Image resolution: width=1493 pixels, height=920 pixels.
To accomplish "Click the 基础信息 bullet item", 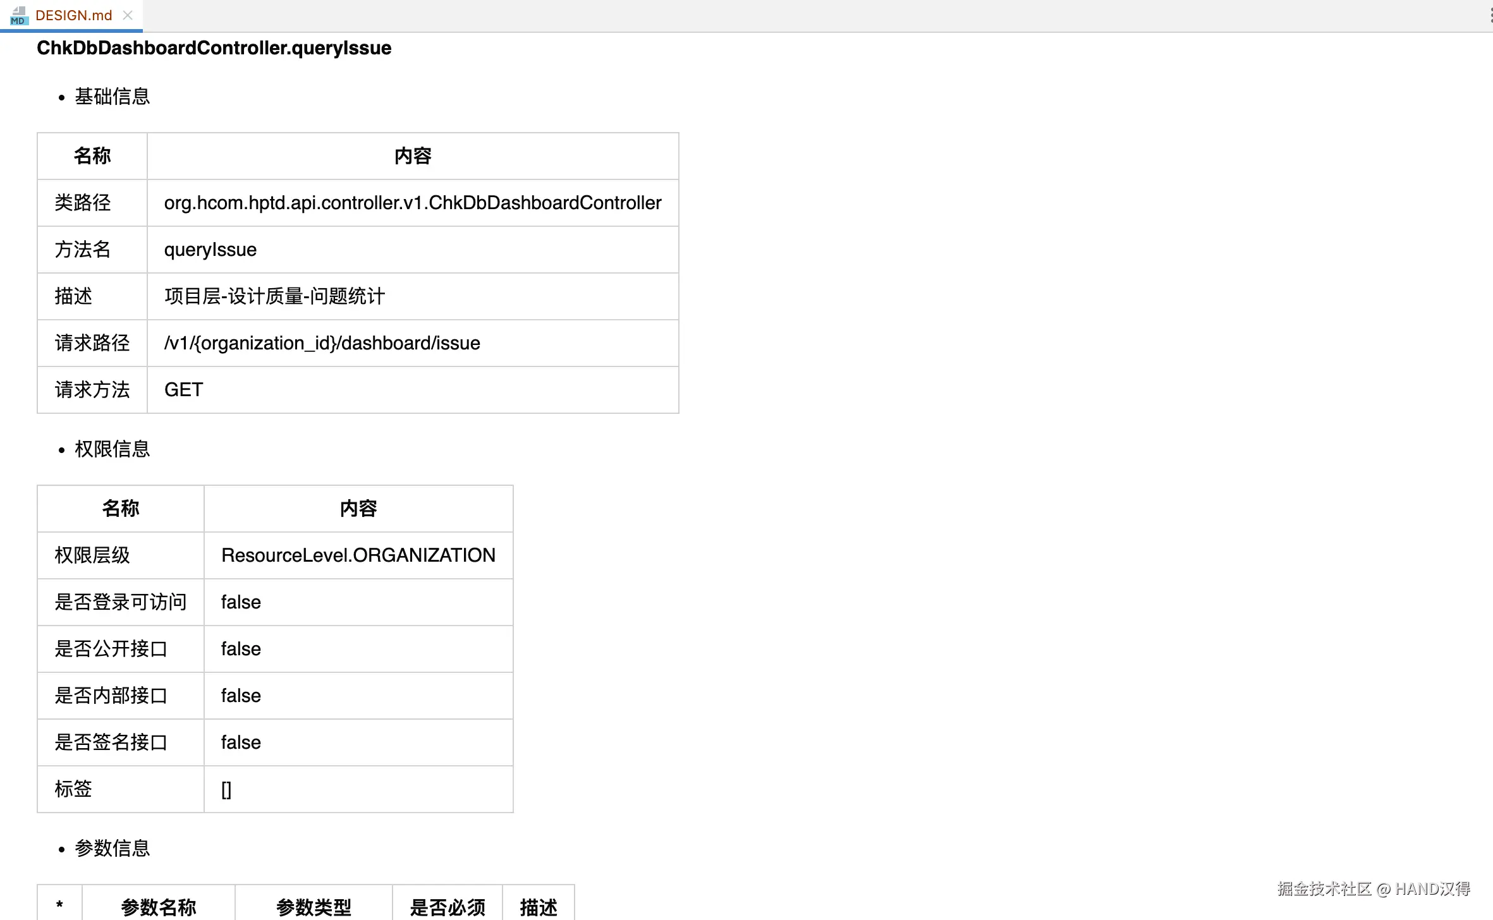I will [112, 97].
